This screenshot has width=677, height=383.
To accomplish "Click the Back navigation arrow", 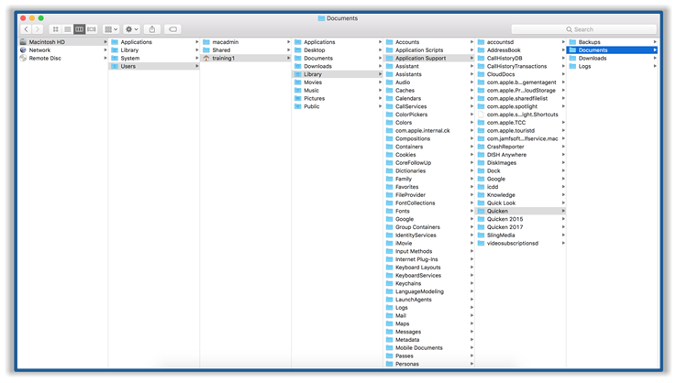I will (25, 29).
